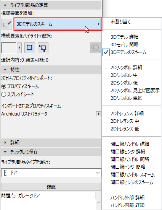
Task: Select the スプレッドシート radio button
Action: tap(3, 94)
